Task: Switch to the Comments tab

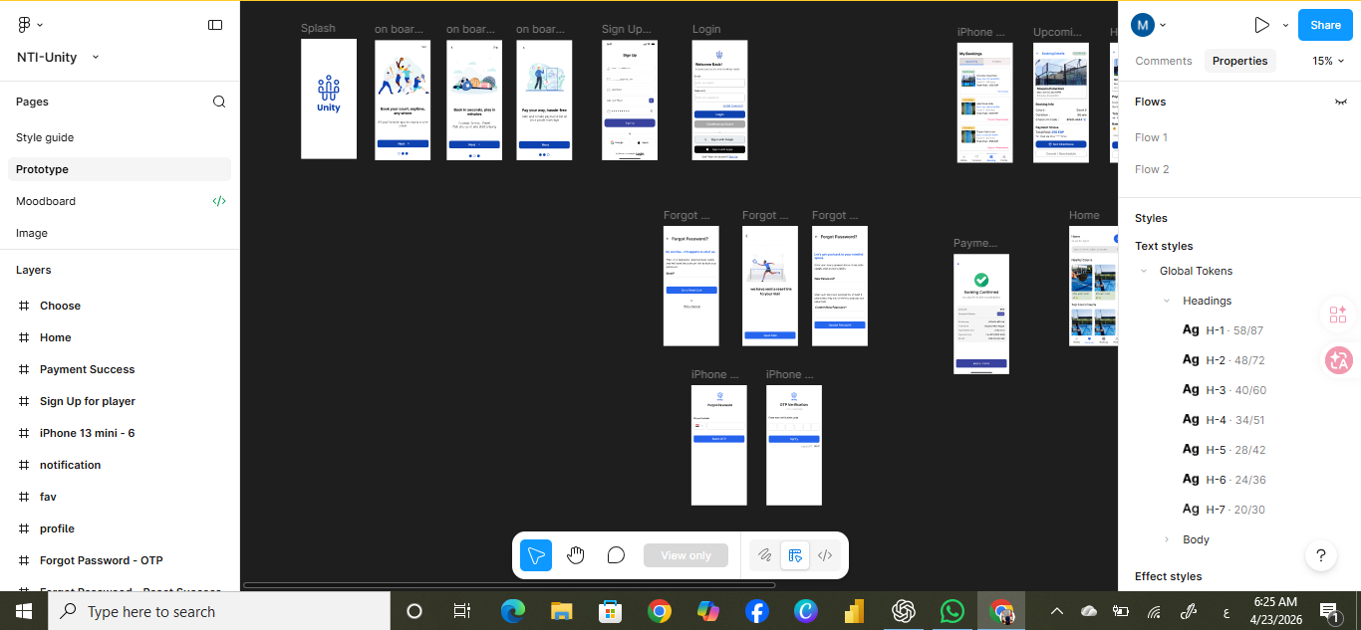Action: click(x=1164, y=61)
